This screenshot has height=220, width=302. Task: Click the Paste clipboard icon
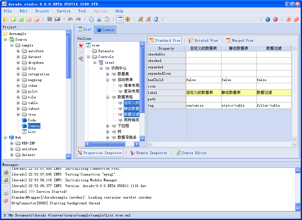pos(107,19)
